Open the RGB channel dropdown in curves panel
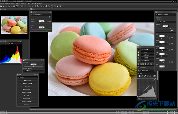Screen dimensions: 178x114 tap(147, 73)
